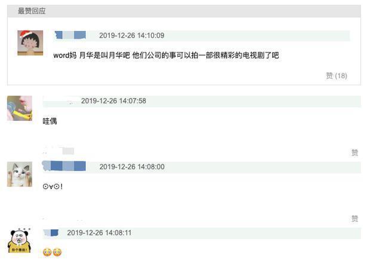Image resolution: width=382 pixels, height=272 pixels.
Task: Click the 最赞回应 section header
Action: click(x=32, y=11)
